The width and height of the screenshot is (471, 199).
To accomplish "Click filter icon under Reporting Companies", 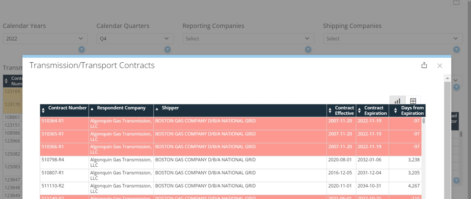I will [308, 49].
